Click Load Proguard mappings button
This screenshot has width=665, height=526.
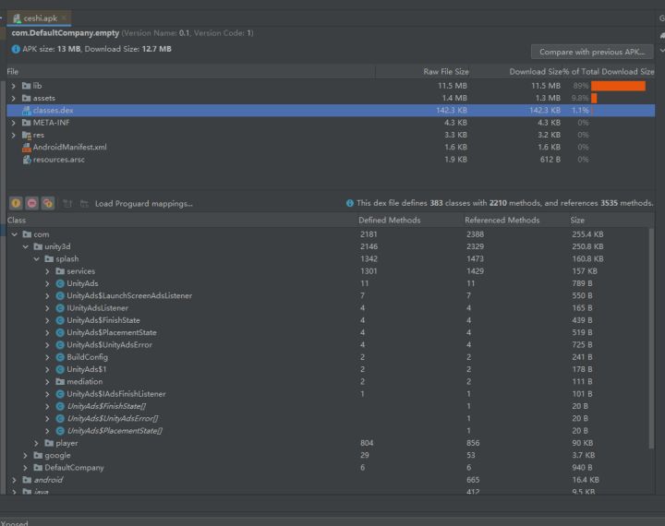pos(143,203)
